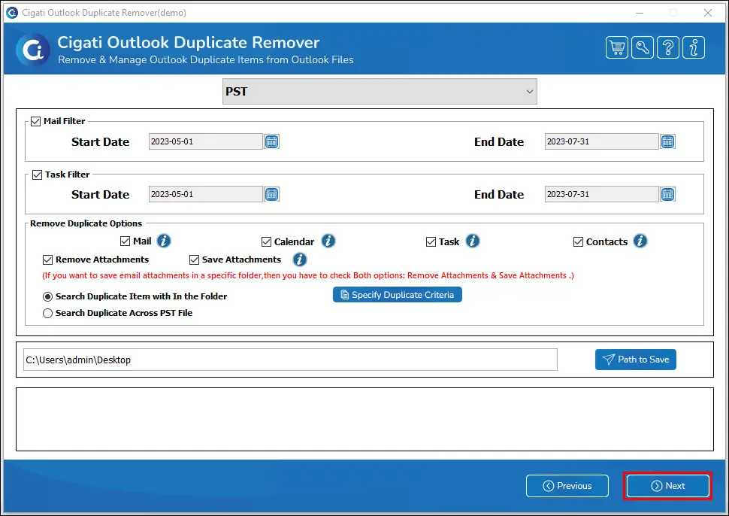Image resolution: width=729 pixels, height=516 pixels.
Task: Select Search Duplicate Across PST File
Action: pos(47,313)
